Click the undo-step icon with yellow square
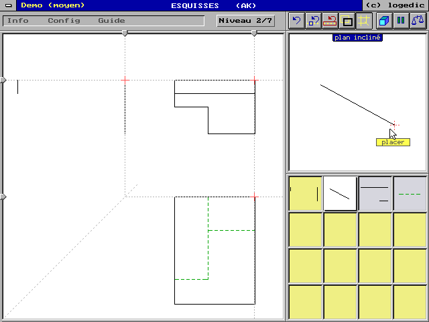Image resolution: width=429 pixels, height=322 pixels. [314, 21]
